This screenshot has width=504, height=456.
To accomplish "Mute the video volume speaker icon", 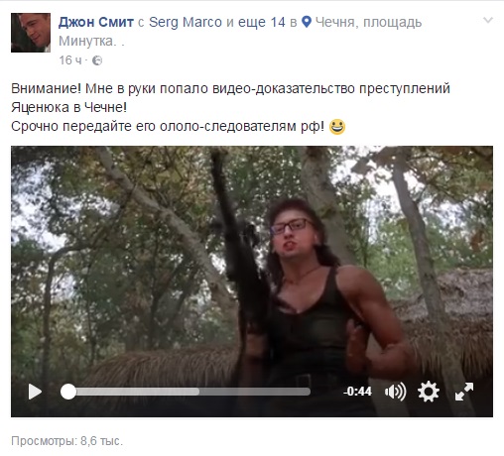I will [x=395, y=392].
